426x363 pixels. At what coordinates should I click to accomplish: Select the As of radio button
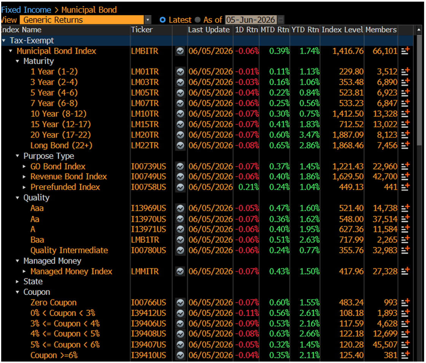pos(197,20)
